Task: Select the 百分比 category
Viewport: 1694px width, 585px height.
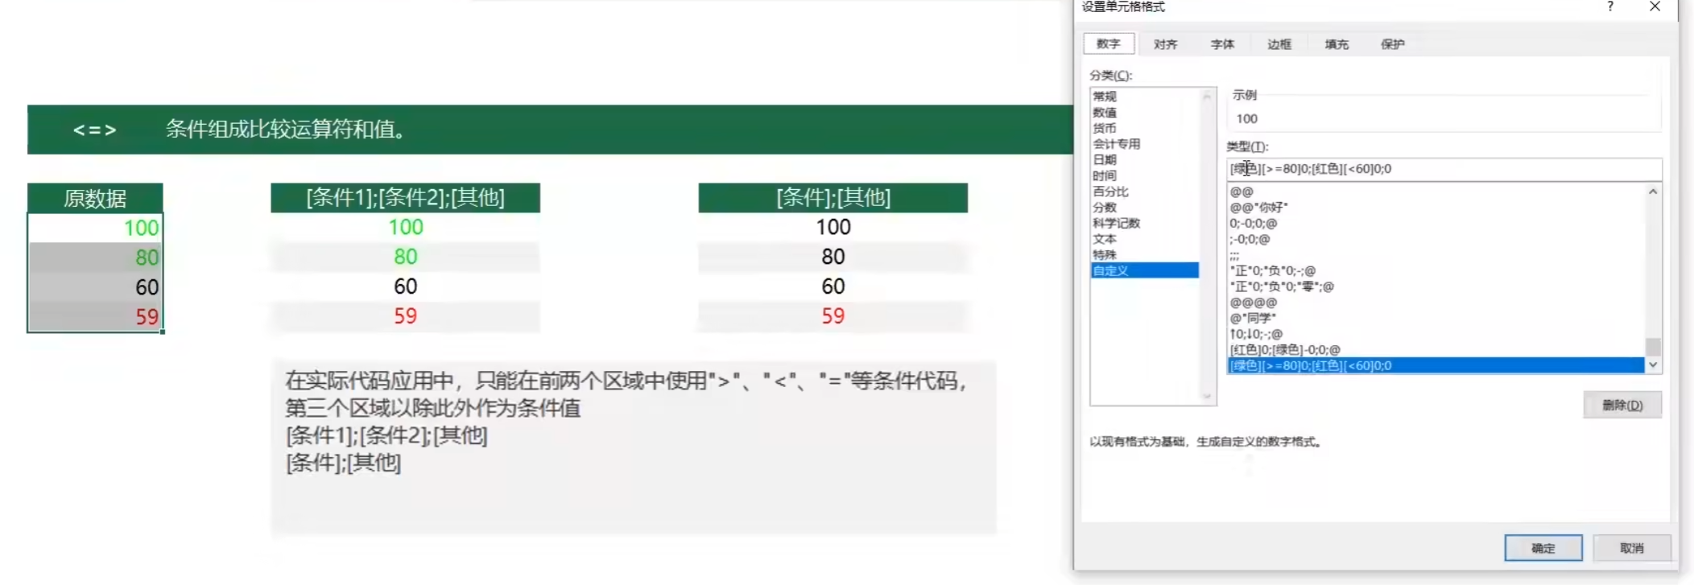Action: tap(1110, 192)
